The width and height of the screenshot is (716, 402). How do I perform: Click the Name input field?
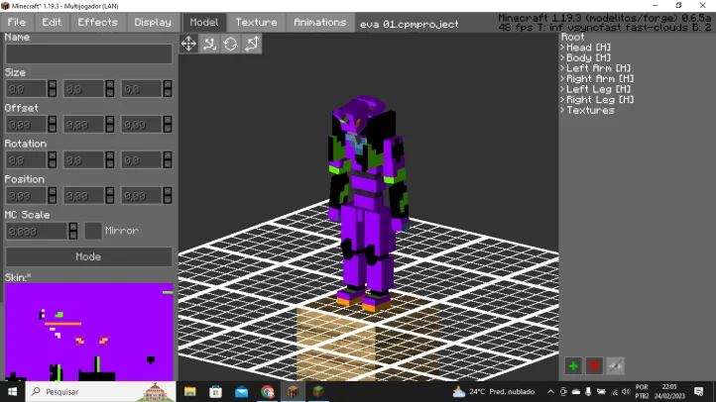(x=88, y=53)
